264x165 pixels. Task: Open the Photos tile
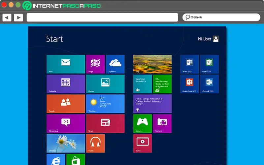(x=105, y=84)
